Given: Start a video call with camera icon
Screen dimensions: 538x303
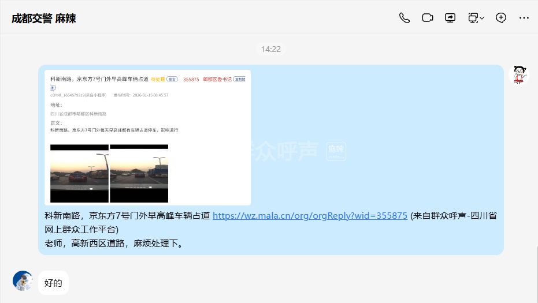Looking at the screenshot, I should click(x=428, y=18).
